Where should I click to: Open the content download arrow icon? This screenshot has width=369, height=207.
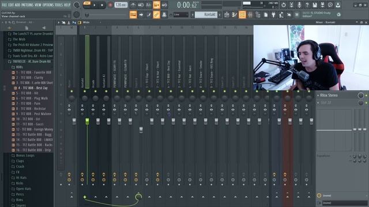[338, 5]
